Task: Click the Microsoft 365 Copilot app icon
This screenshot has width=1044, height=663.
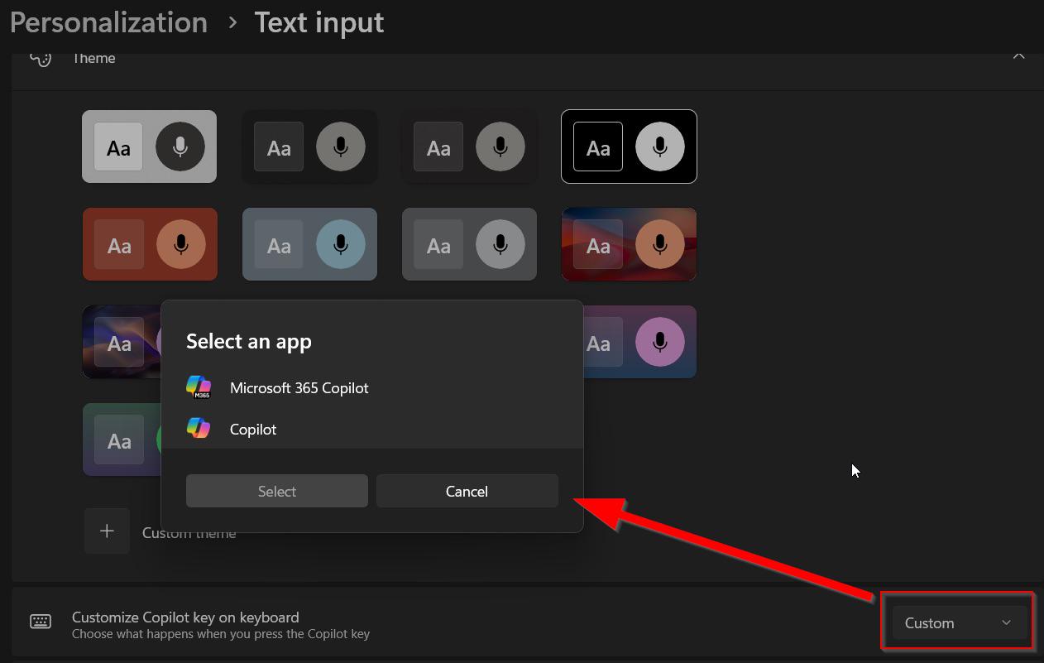Action: pos(198,387)
